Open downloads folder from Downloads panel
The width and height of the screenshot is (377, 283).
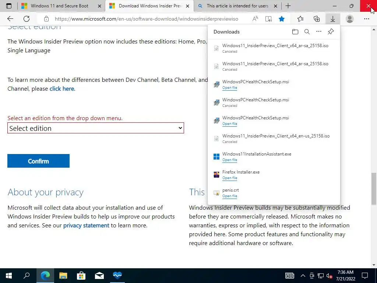tap(295, 32)
